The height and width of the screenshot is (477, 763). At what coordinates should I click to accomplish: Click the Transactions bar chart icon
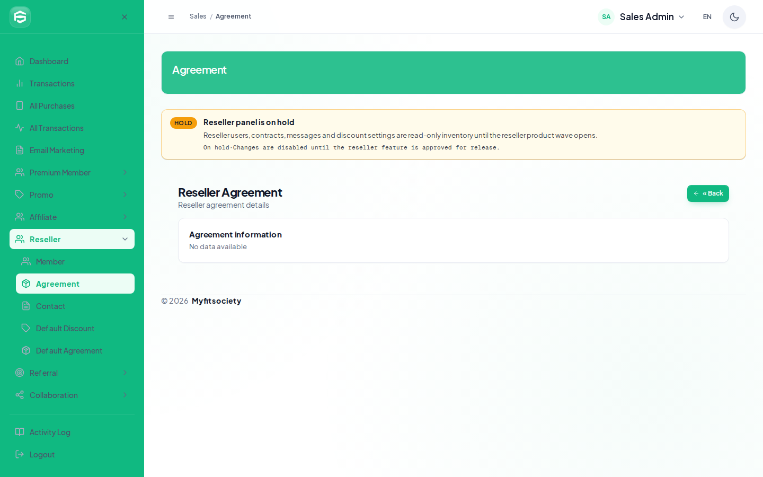[x=20, y=83]
